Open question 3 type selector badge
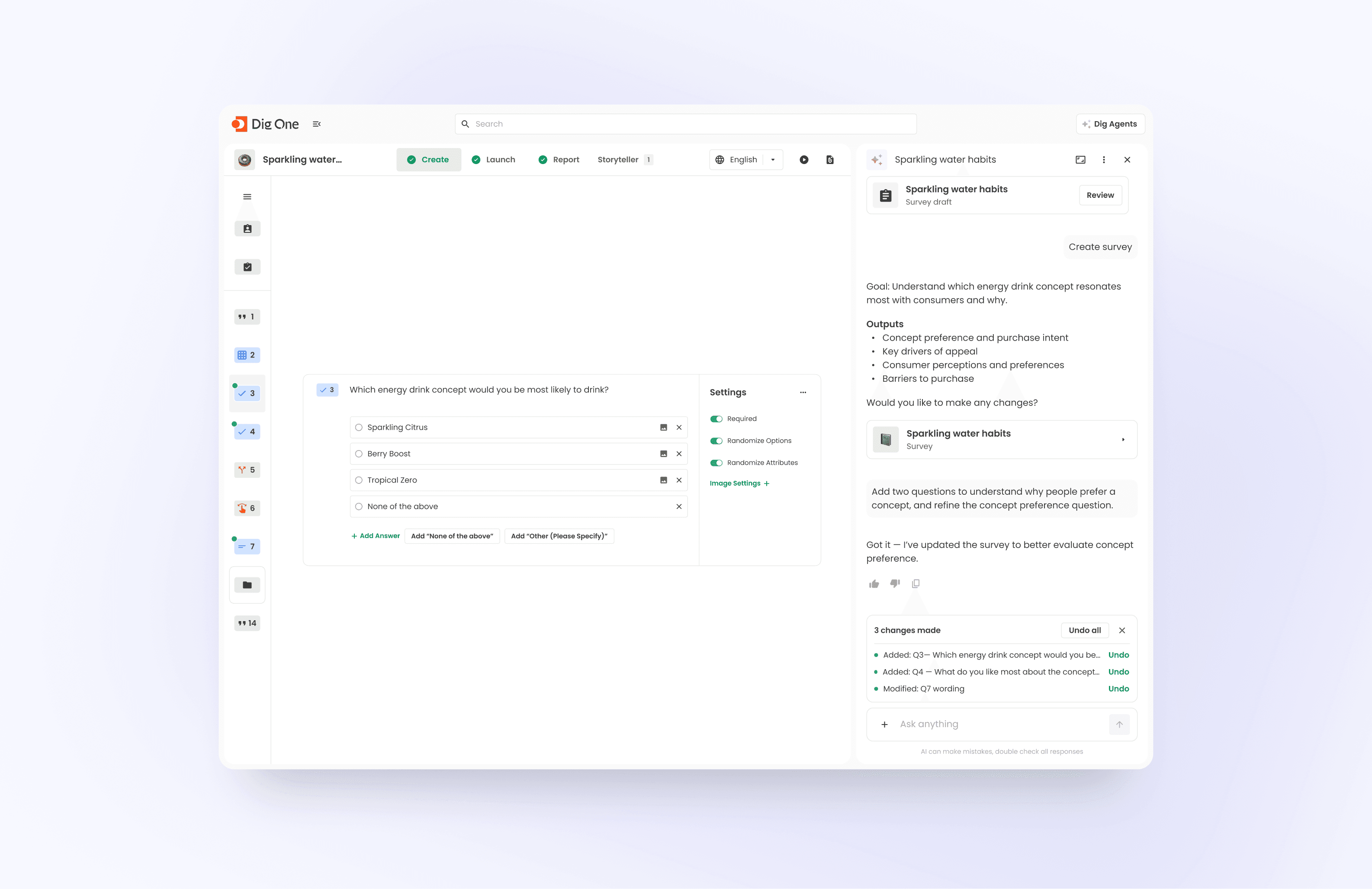This screenshot has height=889, width=1372. click(x=328, y=390)
